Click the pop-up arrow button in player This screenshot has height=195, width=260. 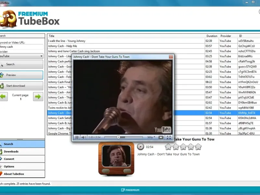point(161,137)
